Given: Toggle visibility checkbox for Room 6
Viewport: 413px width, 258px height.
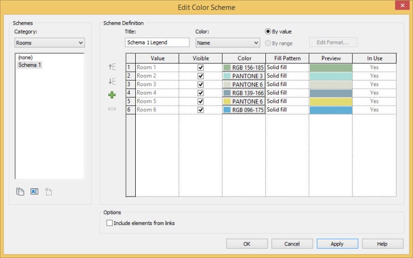Looking at the screenshot, I should [x=200, y=110].
